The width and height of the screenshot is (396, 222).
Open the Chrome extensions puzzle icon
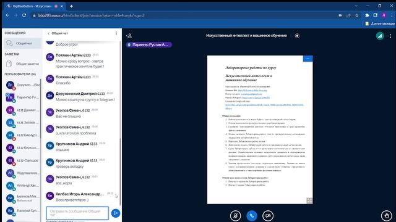pos(367,15)
